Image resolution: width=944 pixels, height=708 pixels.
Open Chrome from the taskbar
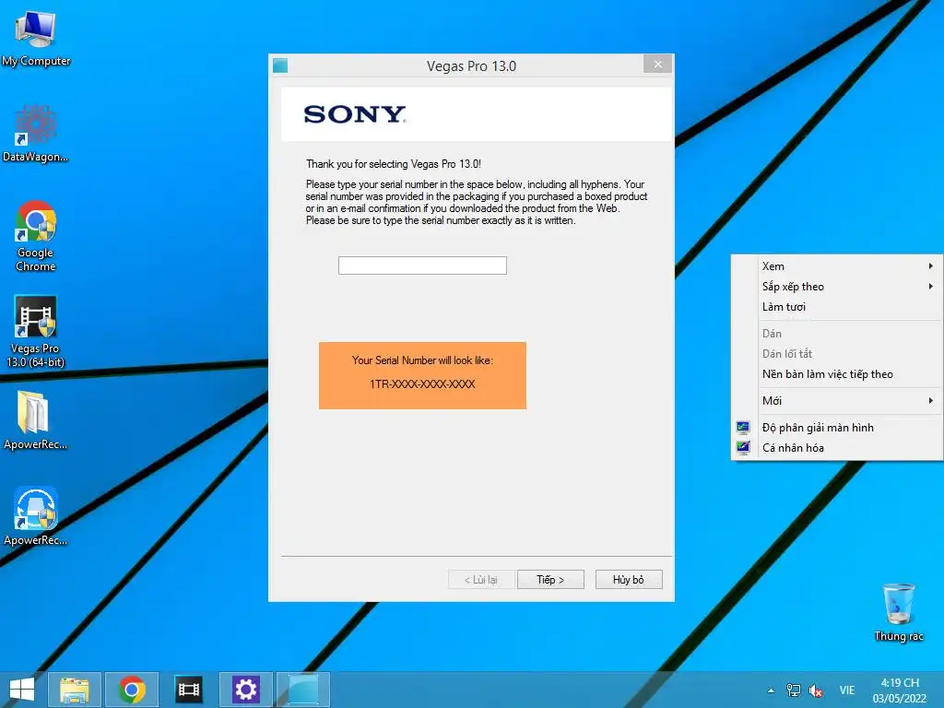coord(132,690)
